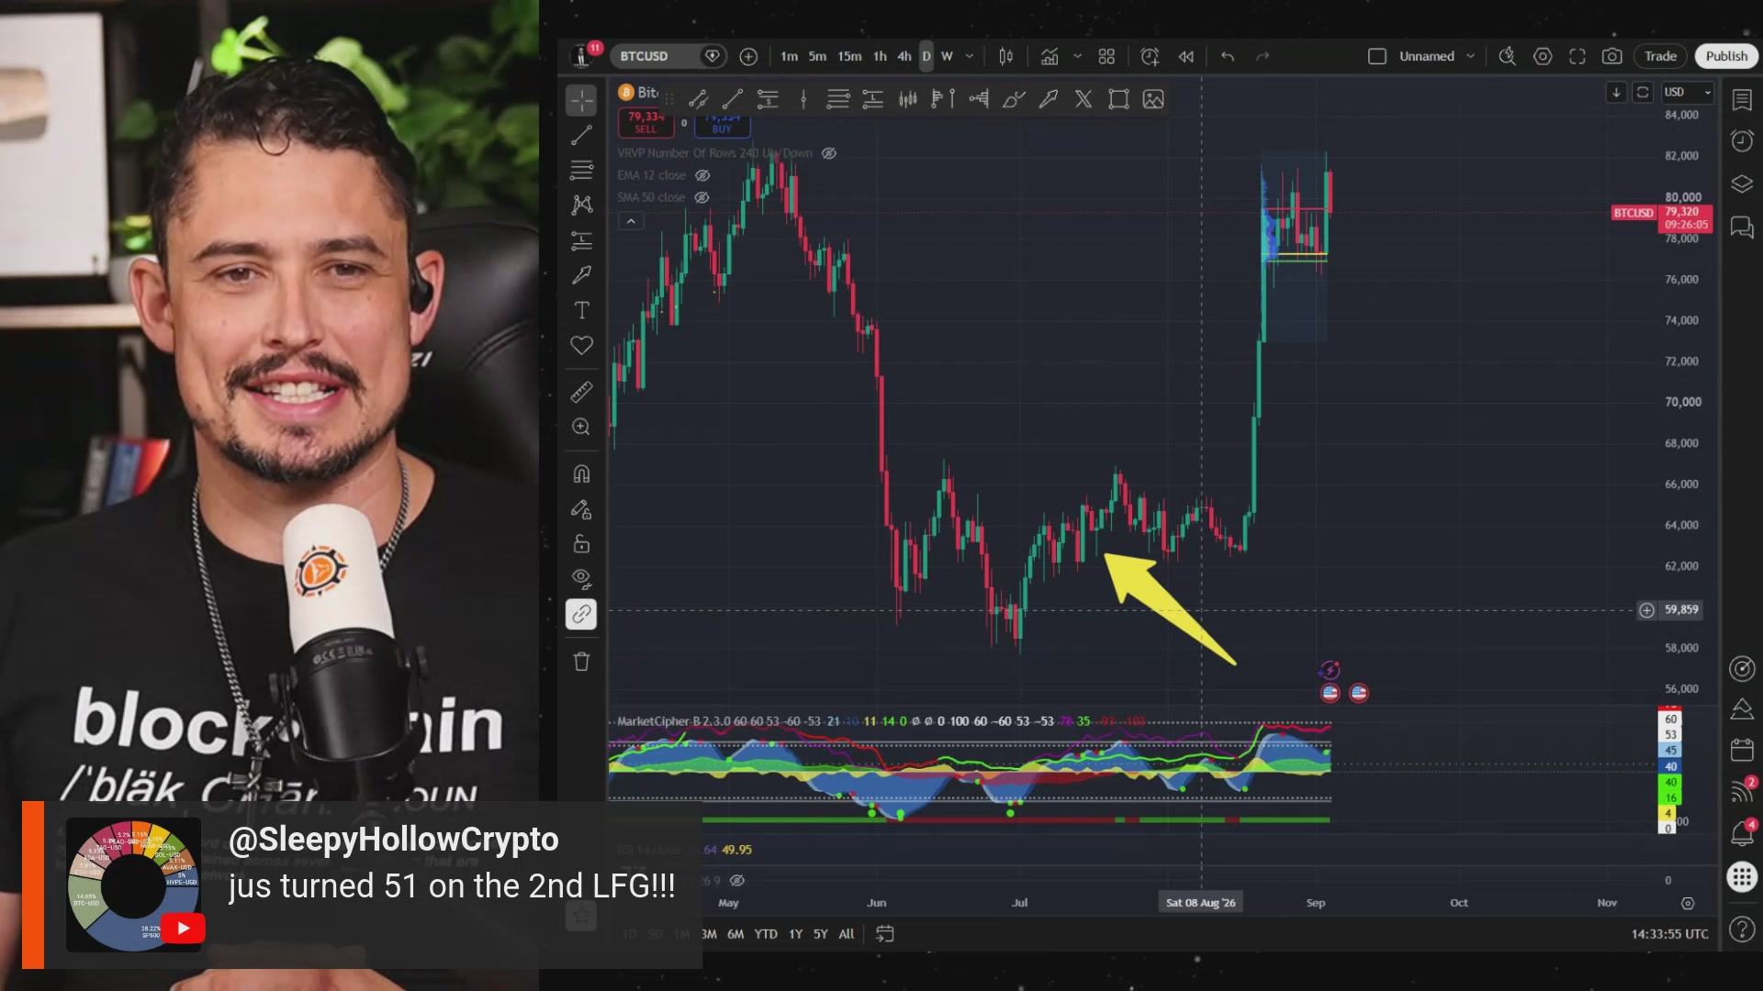Click the Publish button

pyautogui.click(x=1726, y=57)
